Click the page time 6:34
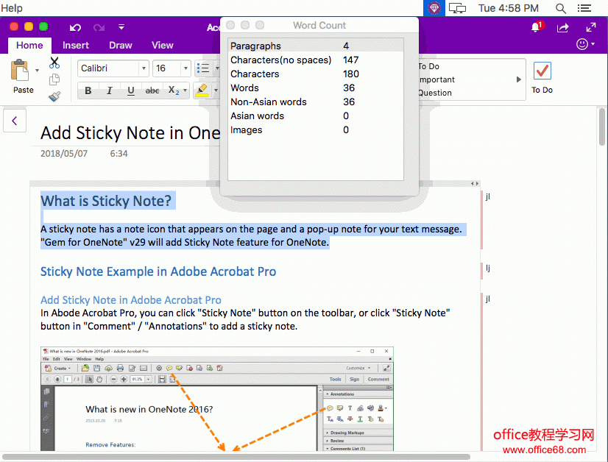Viewport: 608px width, 462px height. (x=119, y=154)
